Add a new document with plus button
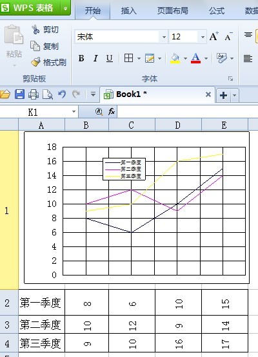Viewport: 258px width, 357px height. (x=223, y=95)
